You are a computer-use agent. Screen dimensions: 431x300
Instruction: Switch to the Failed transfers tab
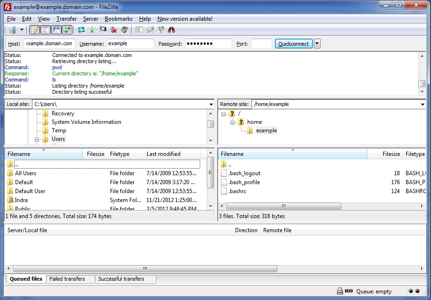(67, 279)
